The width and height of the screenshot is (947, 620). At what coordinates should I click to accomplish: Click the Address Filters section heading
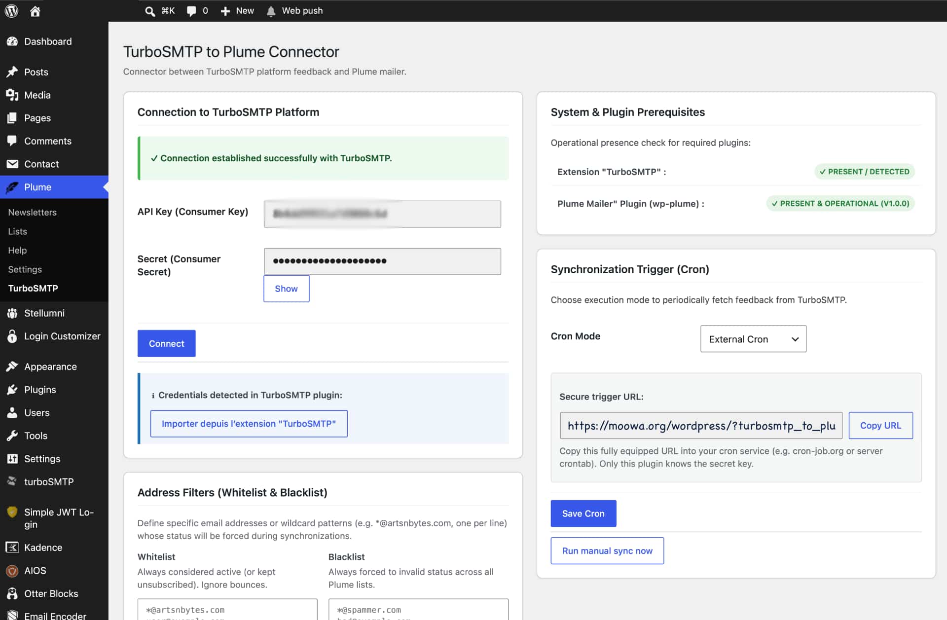point(232,492)
